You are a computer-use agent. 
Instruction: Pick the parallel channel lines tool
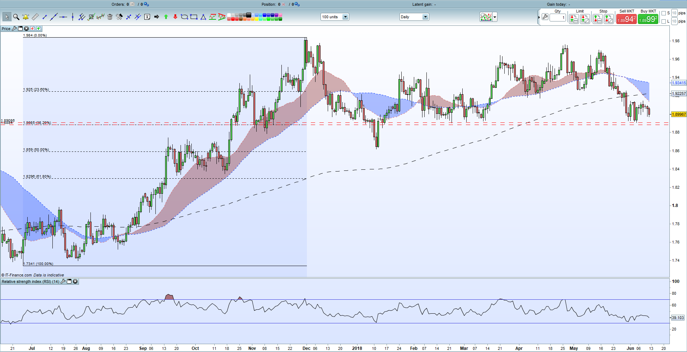81,17
